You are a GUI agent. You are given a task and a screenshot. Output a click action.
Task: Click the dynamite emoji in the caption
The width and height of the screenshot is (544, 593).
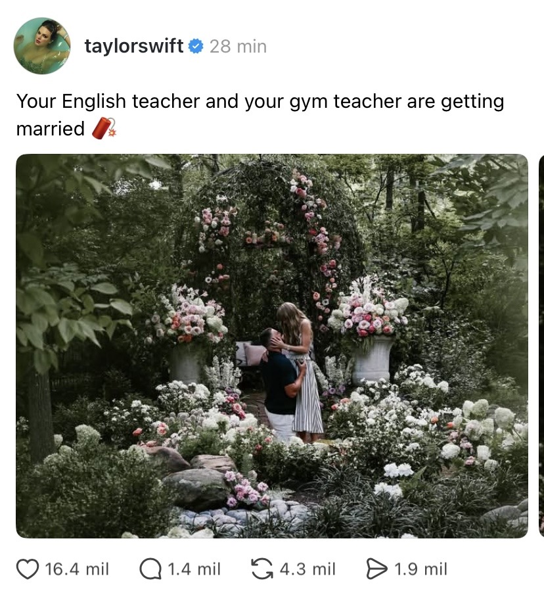[104, 128]
